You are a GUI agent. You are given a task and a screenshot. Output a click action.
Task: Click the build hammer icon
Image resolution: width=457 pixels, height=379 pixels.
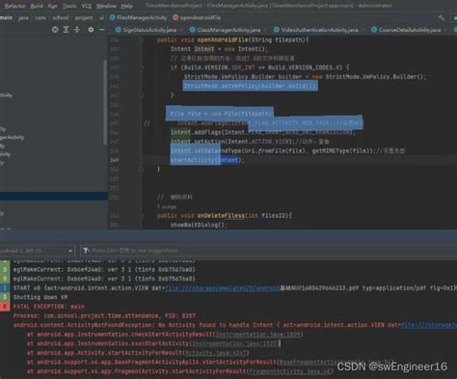coord(442,18)
